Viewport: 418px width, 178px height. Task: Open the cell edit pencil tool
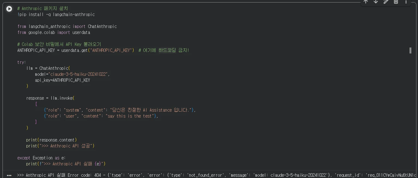(386, 2)
